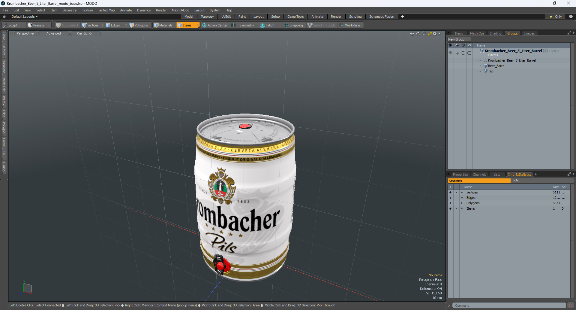The height and width of the screenshot is (310, 576).
Task: Expand Vertices statistics row
Action: coord(462,192)
